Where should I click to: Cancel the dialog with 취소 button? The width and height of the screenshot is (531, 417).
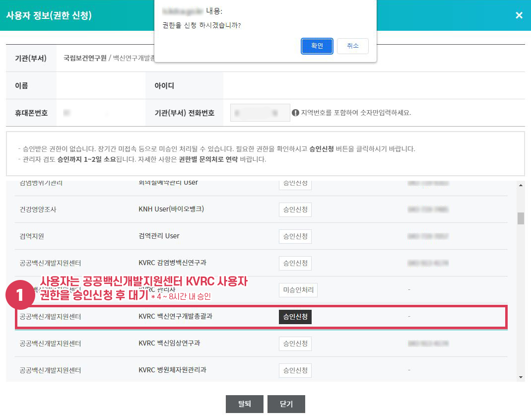352,46
